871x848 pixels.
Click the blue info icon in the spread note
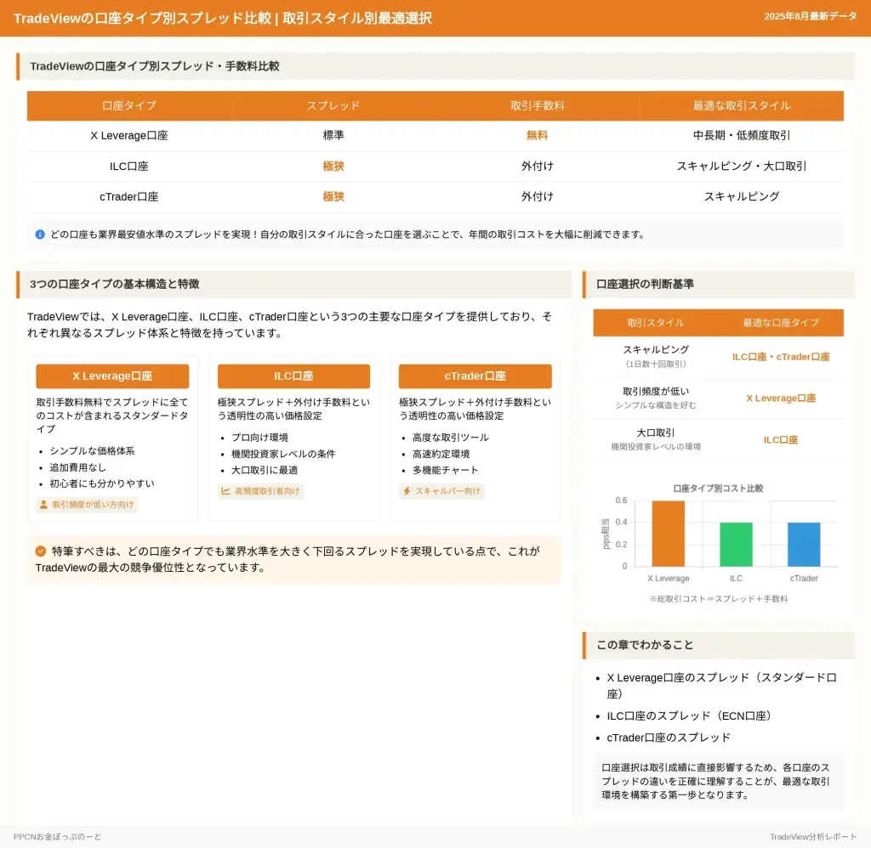click(40, 235)
